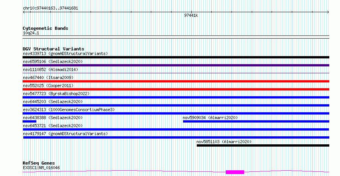The height and width of the screenshot is (176, 340).
Task: Click the nsv4339713 gnomAD black variant bar
Action: click(176, 57)
